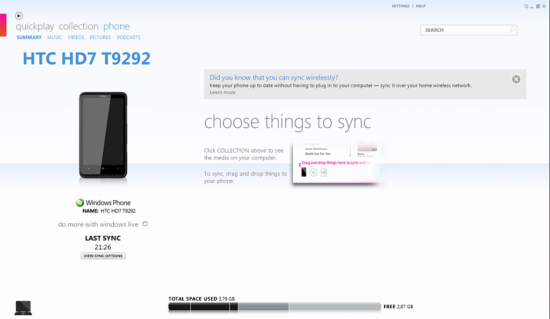550x319 pixels.
Task: Click the back arrow icon
Action: tap(19, 16)
